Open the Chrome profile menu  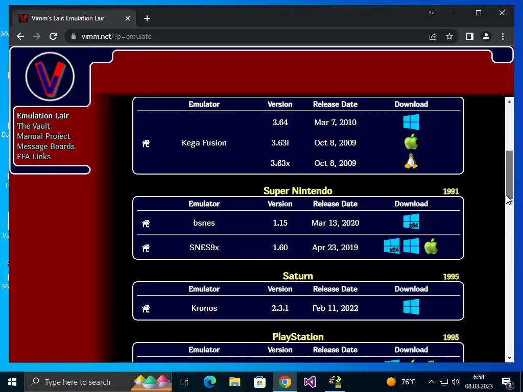(486, 36)
